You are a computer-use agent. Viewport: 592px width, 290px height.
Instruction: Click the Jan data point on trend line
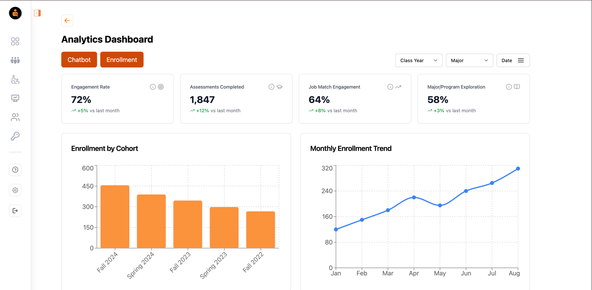tap(336, 229)
